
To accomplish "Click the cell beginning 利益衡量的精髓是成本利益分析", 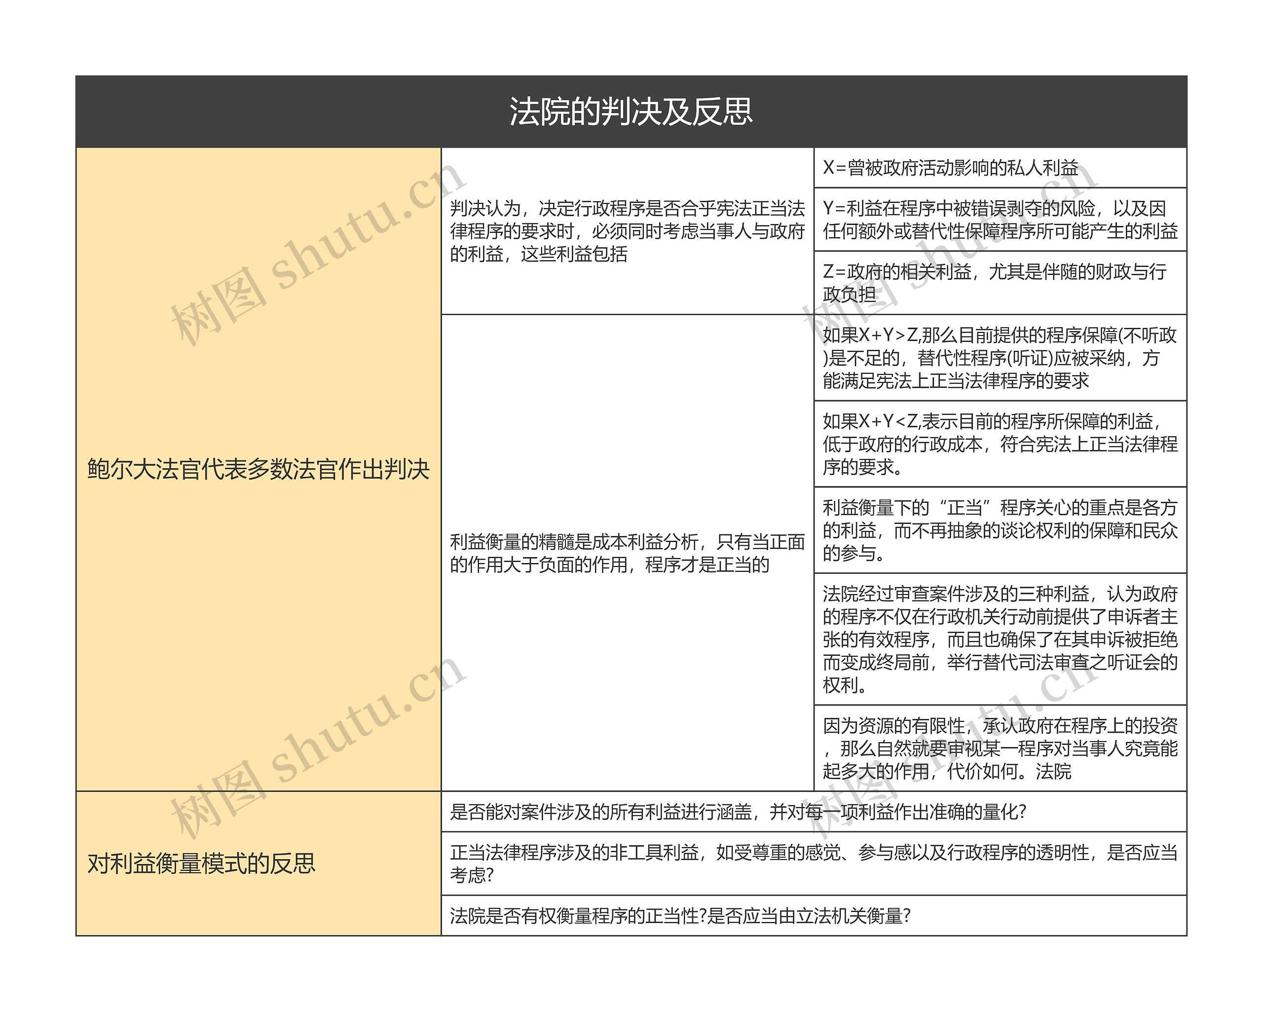I will (x=628, y=553).
